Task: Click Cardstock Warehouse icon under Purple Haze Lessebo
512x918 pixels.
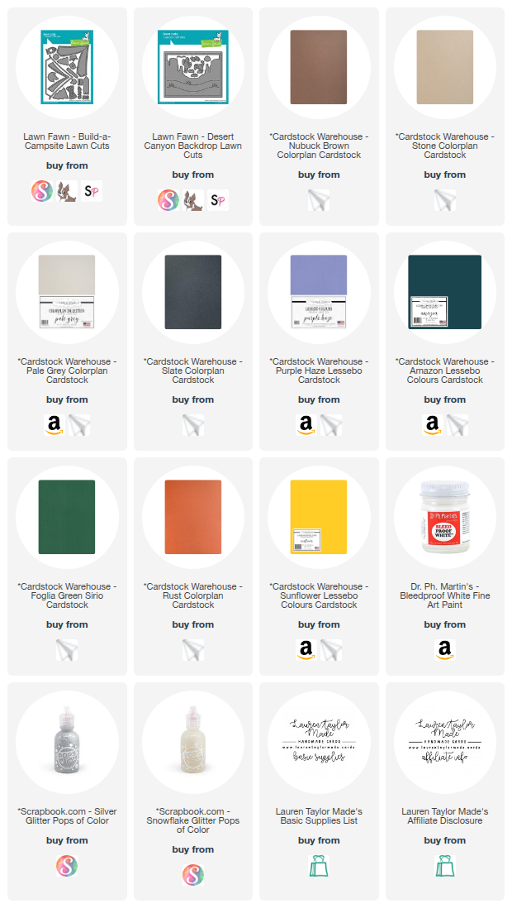Action: pyautogui.click(x=331, y=425)
